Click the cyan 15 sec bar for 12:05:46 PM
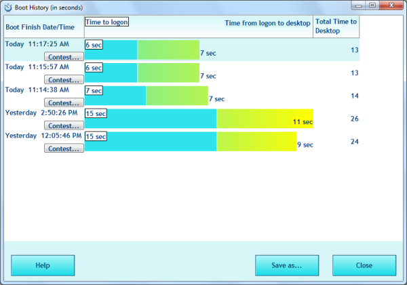407x285 pixels. point(151,144)
